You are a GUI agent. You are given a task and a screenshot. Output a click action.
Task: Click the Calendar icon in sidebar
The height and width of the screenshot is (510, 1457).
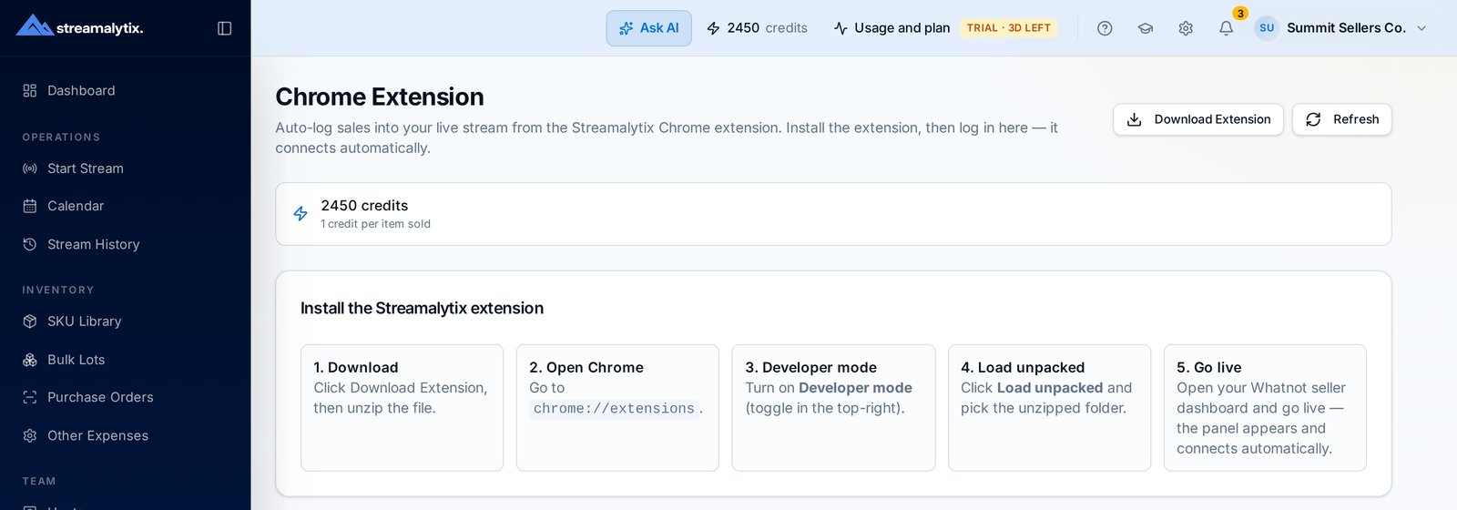30,206
